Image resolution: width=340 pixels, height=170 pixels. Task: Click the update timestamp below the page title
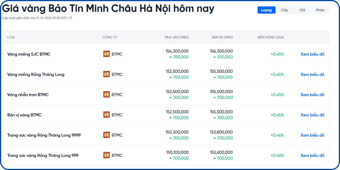pos(37,18)
